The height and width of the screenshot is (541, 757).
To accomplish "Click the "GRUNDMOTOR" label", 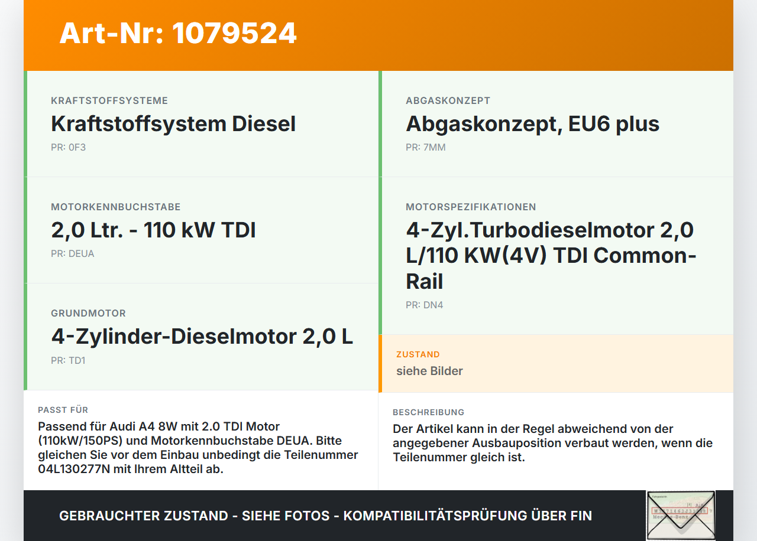I will pyautogui.click(x=88, y=314).
